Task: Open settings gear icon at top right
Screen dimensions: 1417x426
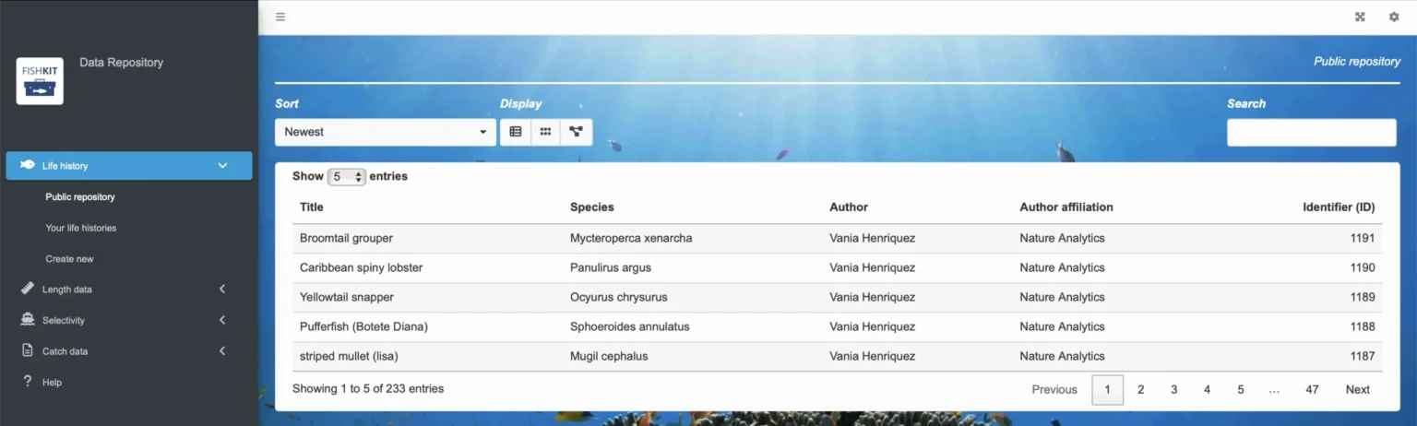Action: click(1394, 17)
